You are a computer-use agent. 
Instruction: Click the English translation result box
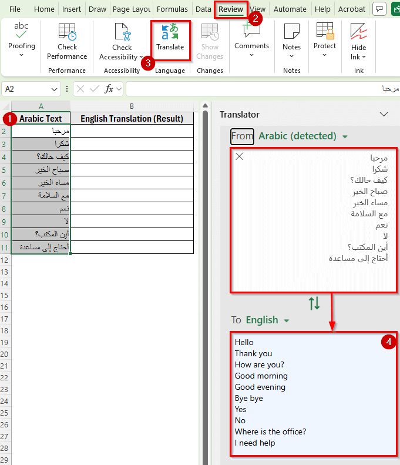click(314, 393)
